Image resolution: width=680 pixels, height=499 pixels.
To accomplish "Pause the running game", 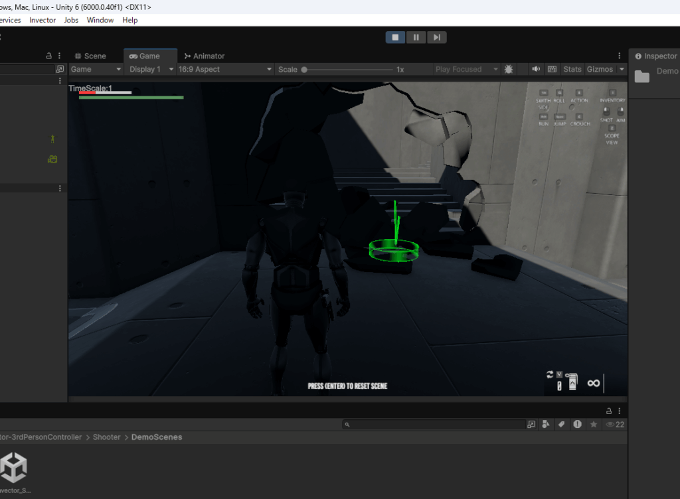I will (x=416, y=37).
